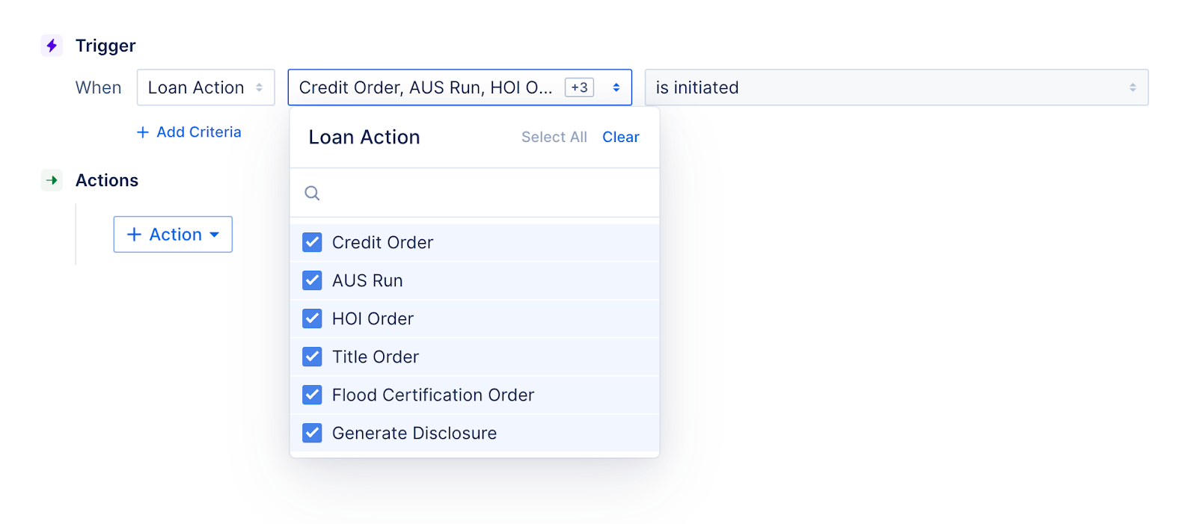The image size is (1197, 524).
Task: Click Select All in Loan Action panel
Action: pyautogui.click(x=554, y=137)
